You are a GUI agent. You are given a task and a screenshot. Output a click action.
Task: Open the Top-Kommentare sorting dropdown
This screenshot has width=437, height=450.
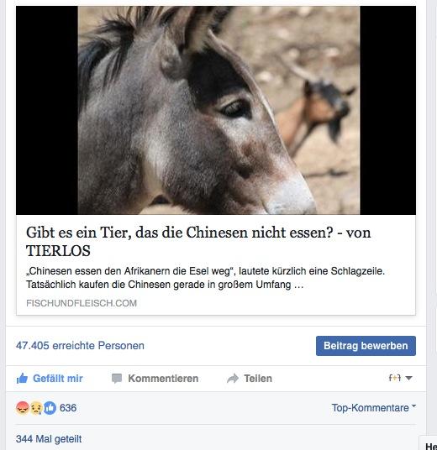[x=374, y=407]
